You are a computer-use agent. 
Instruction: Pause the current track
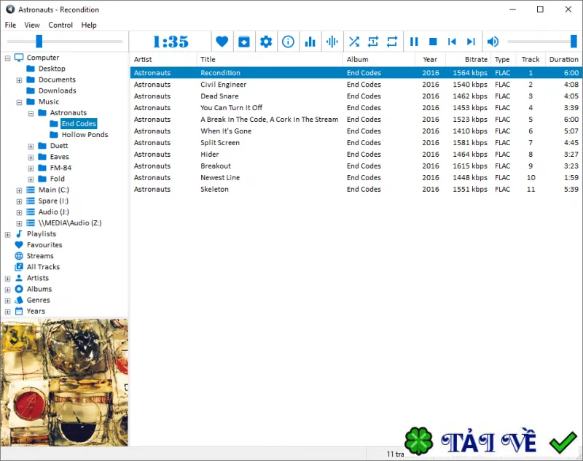(414, 42)
